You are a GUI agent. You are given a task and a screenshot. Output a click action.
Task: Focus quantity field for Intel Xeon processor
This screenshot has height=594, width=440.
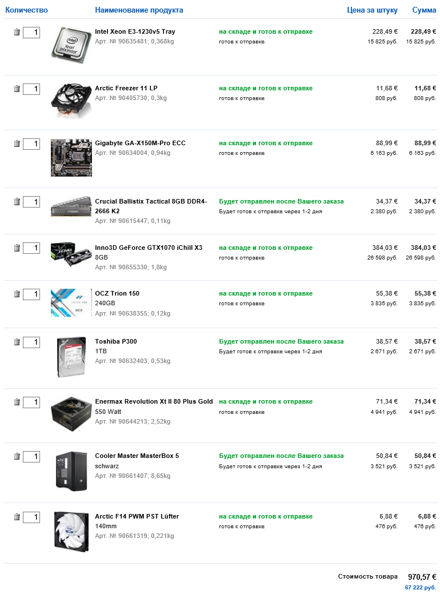31,33
